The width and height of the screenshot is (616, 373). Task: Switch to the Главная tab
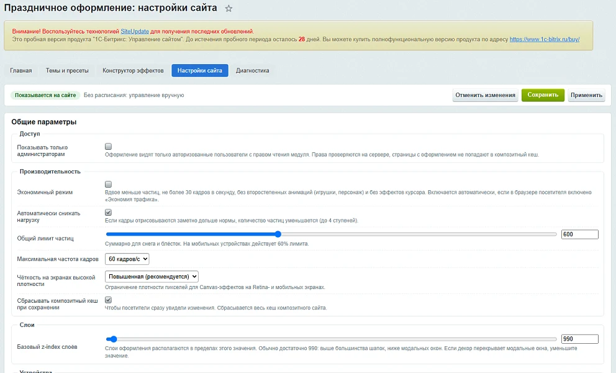[x=21, y=70]
